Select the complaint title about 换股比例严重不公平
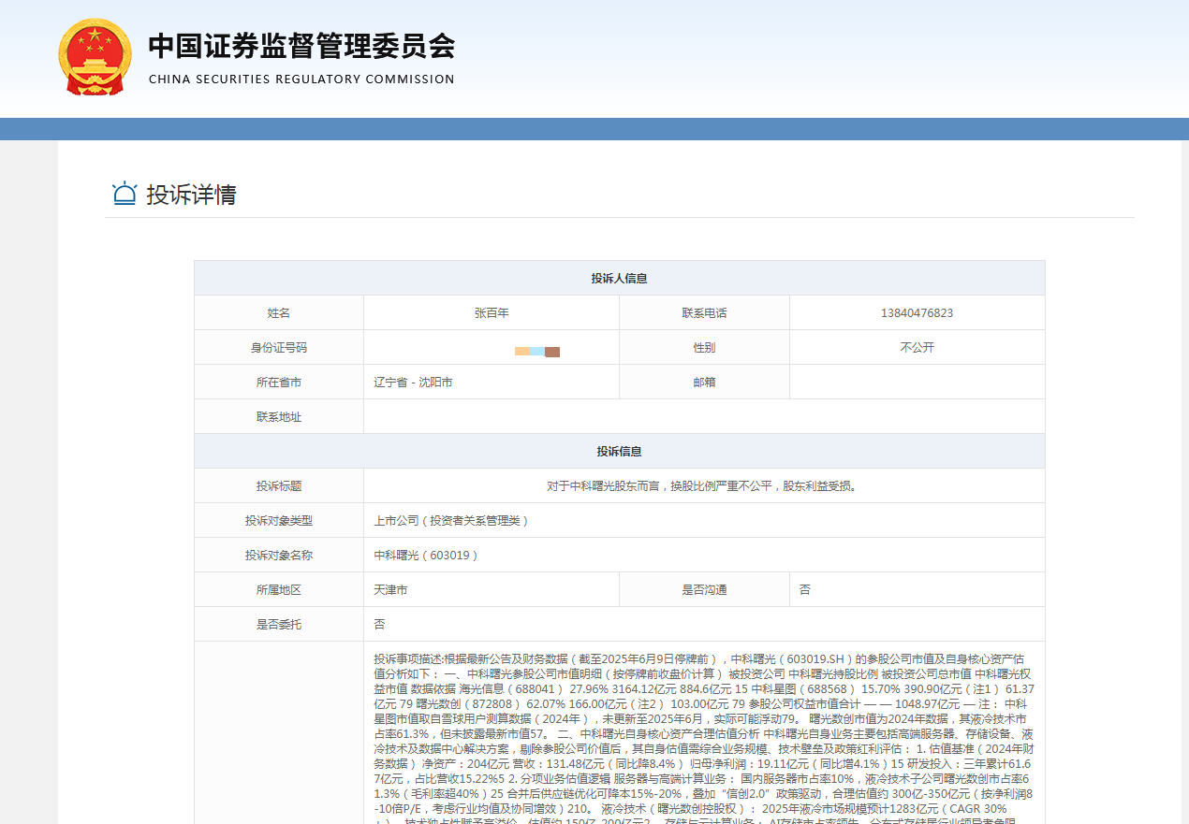Screen dimensions: 1189x824 coord(704,486)
